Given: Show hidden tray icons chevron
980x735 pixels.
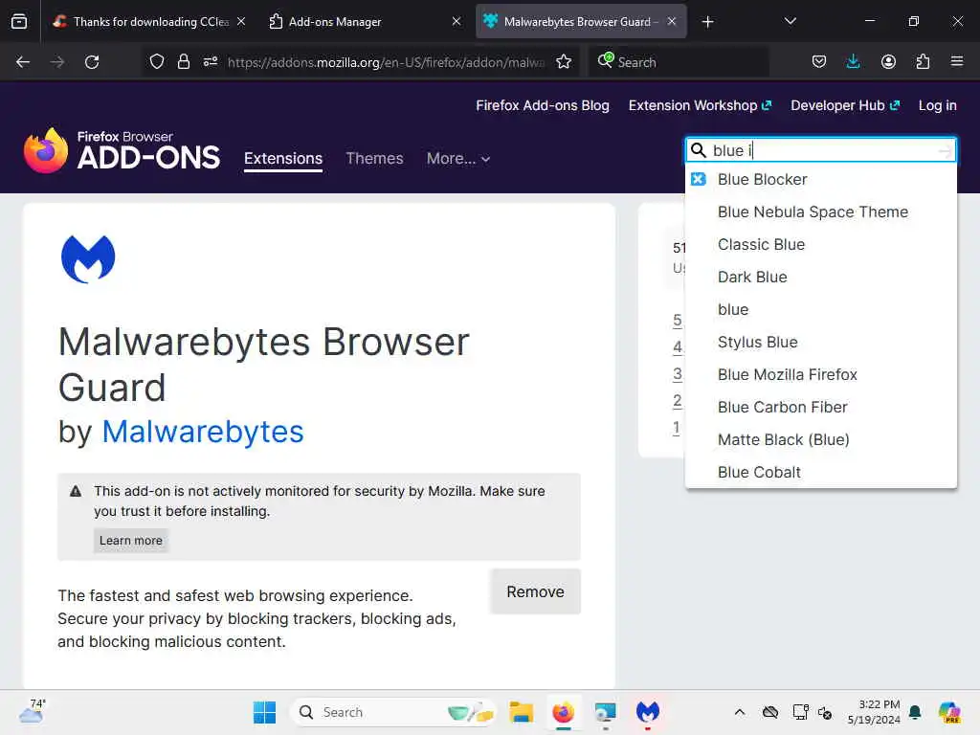Looking at the screenshot, I should tap(740, 712).
